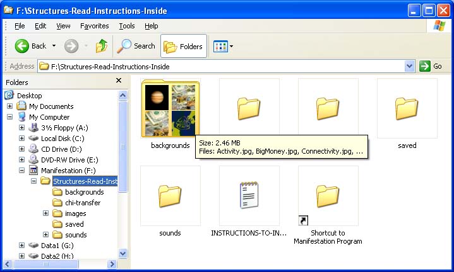The height and width of the screenshot is (272, 454).
Task: Expand the images folder in tree
Action: pos(45,213)
